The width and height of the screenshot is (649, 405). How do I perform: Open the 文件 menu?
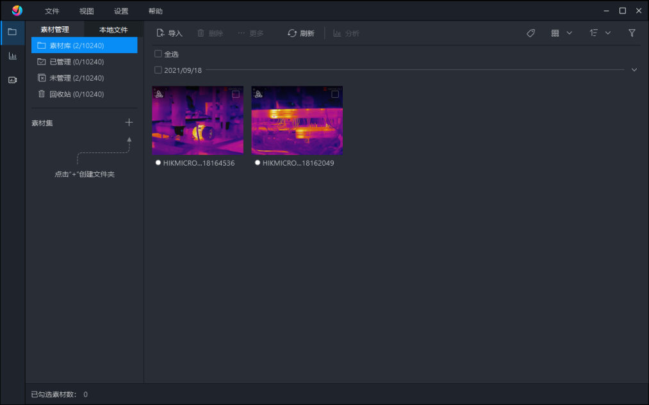[x=52, y=11]
